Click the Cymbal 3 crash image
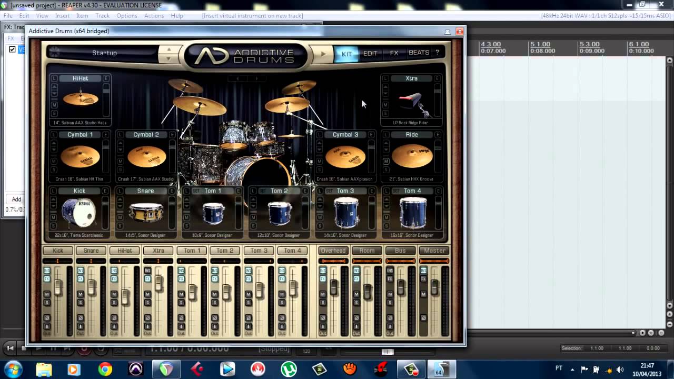 (x=345, y=156)
